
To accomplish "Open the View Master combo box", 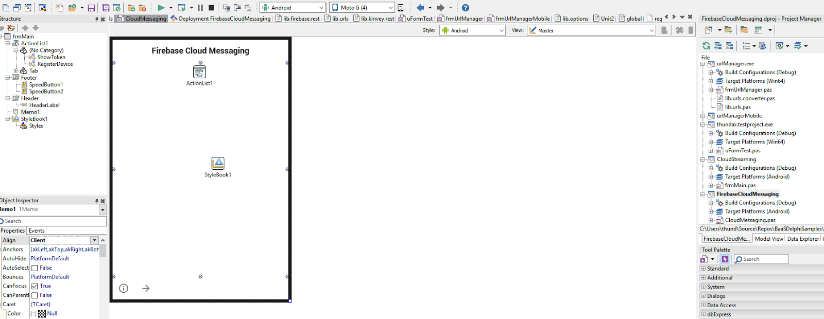I will (x=591, y=30).
